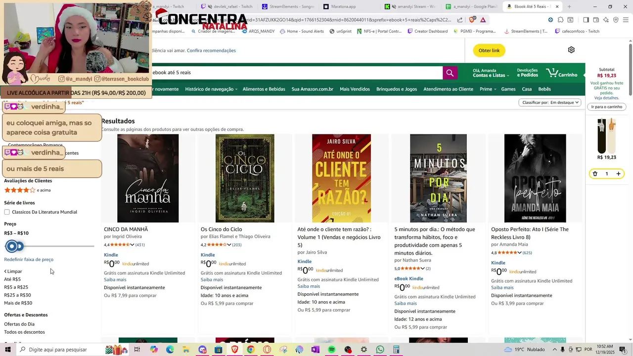Image resolution: width=633 pixels, height=356 pixels.
Task: Click the Amazon search magnifier button
Action: point(450,73)
